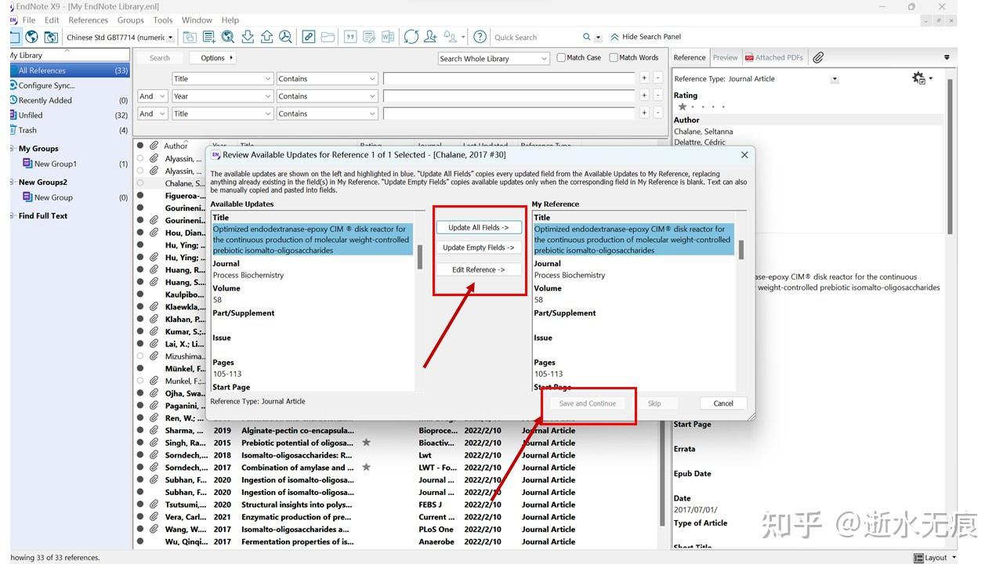Open the References menu

tap(88, 20)
